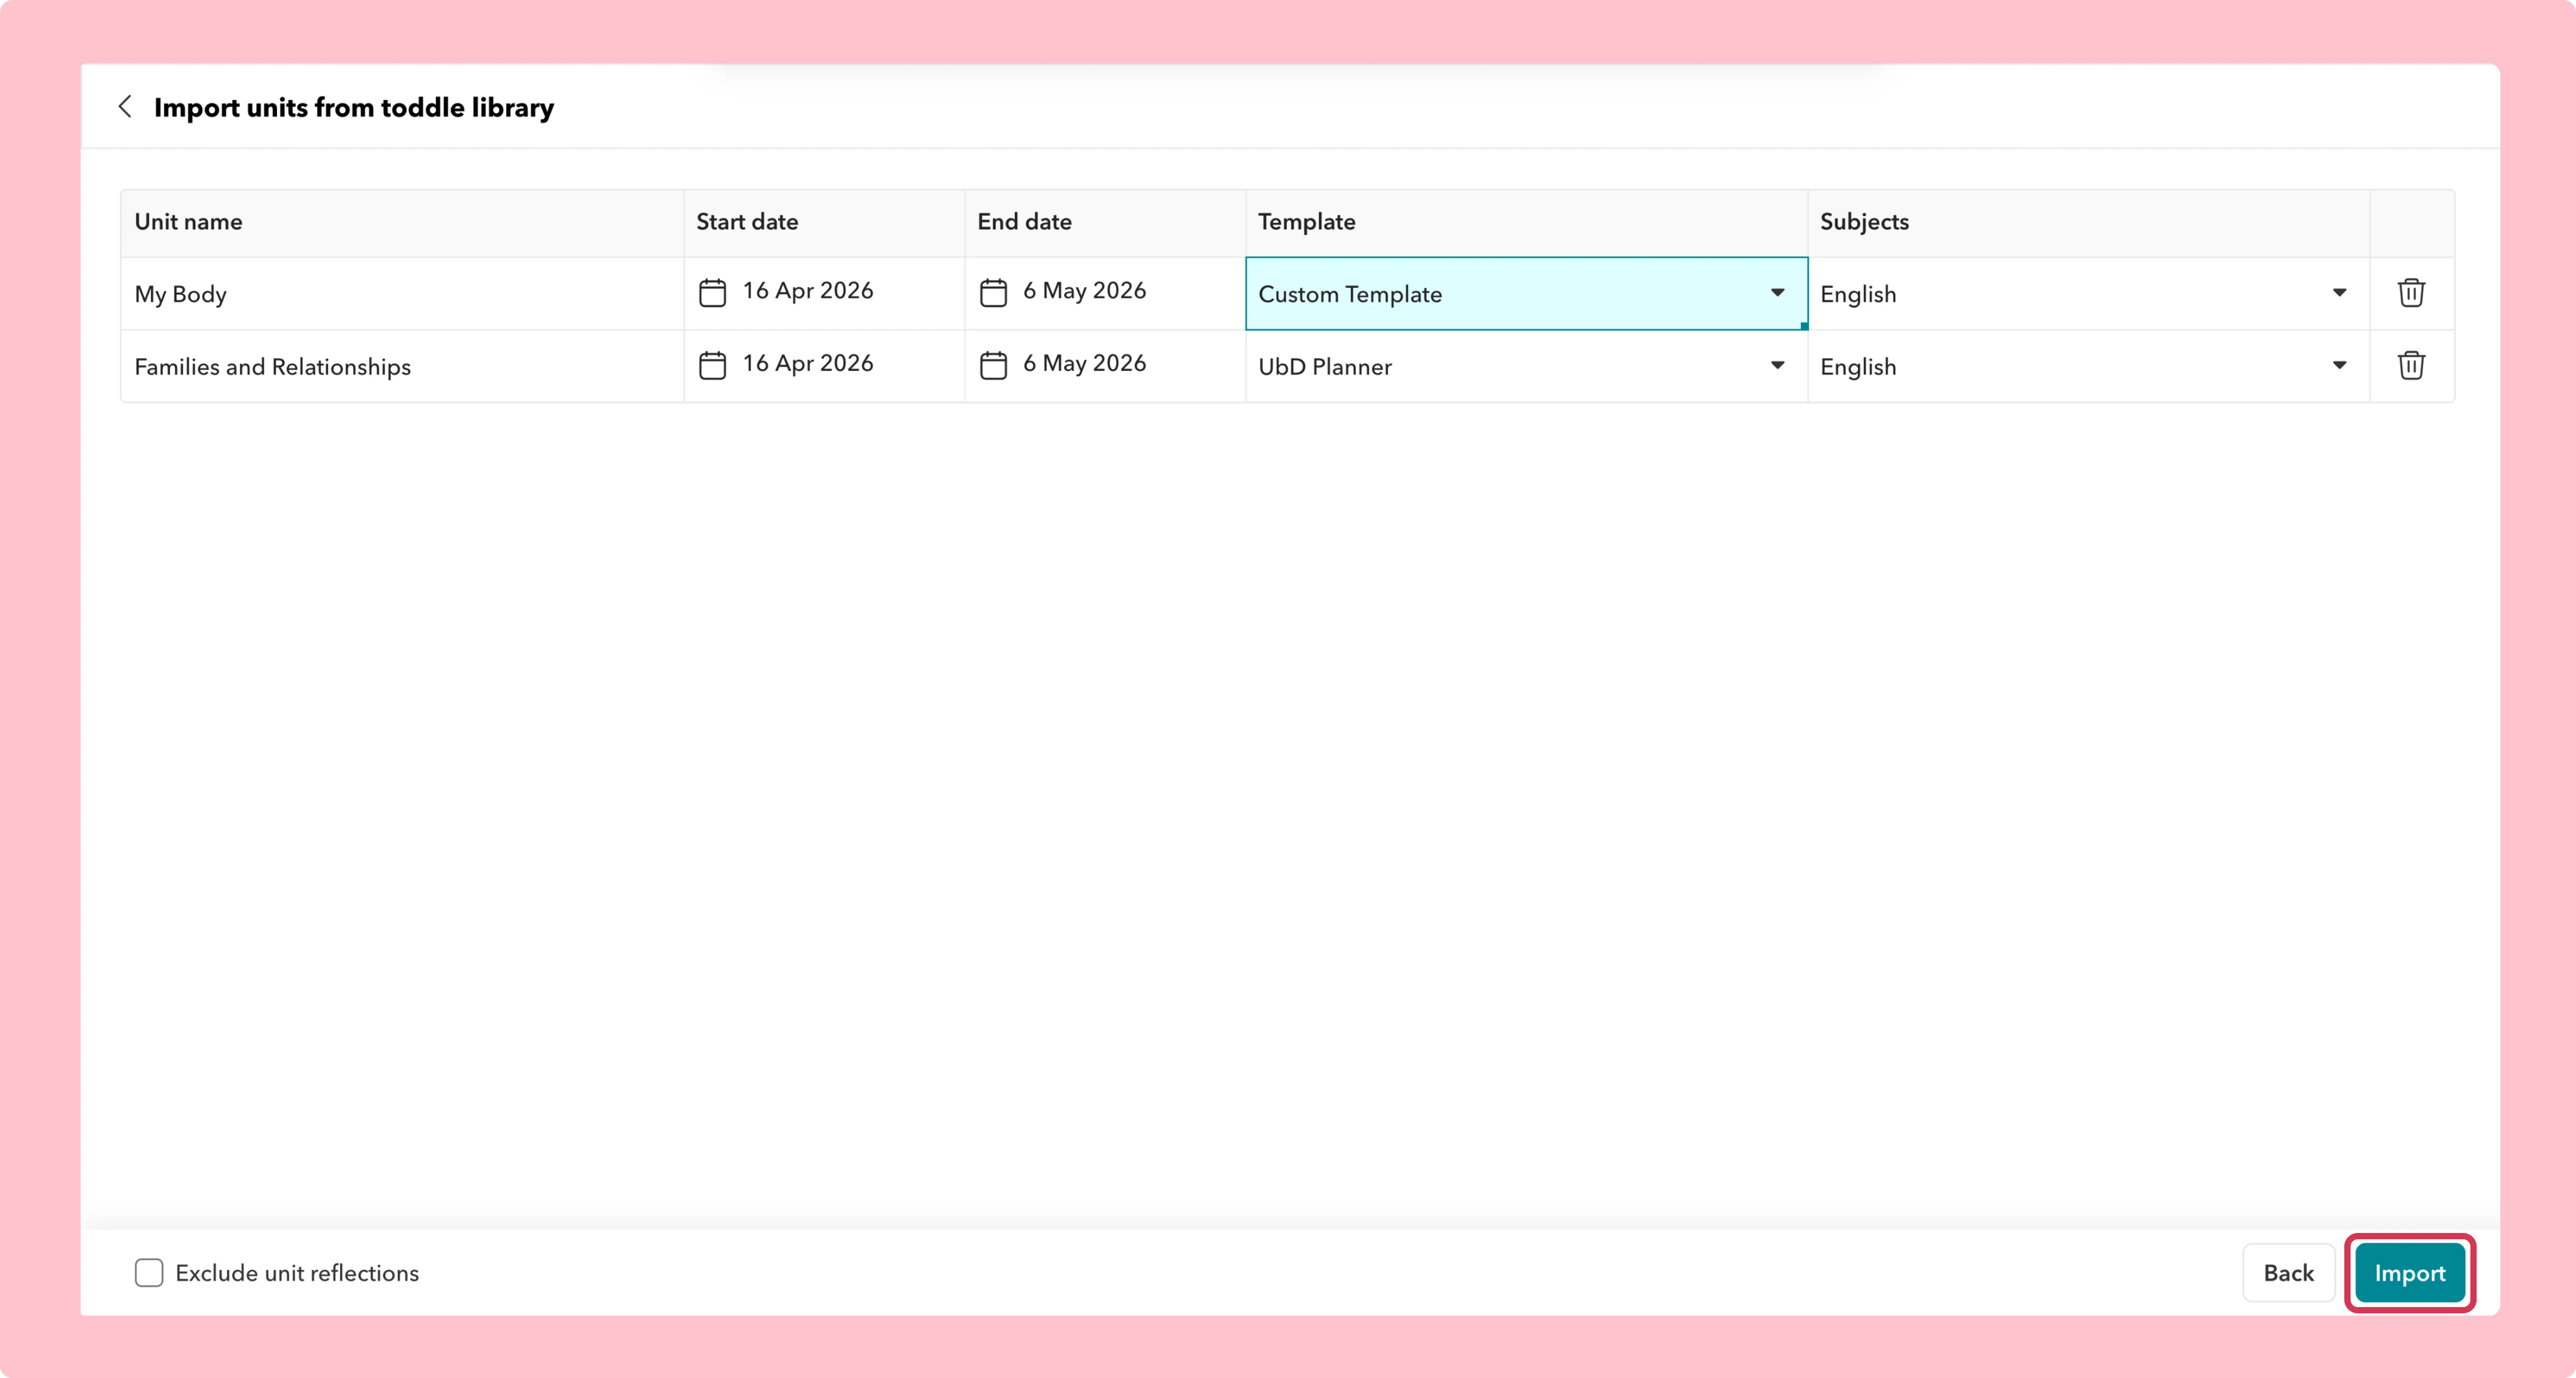
Task: Open start date calendar for My Body
Action: coord(712,293)
